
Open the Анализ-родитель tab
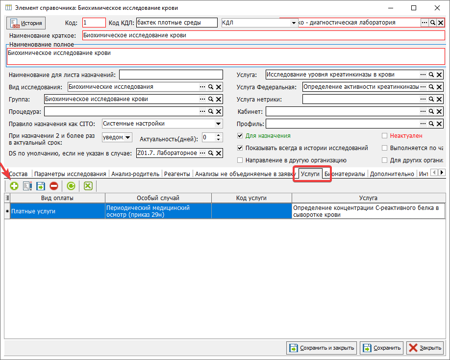pos(135,174)
